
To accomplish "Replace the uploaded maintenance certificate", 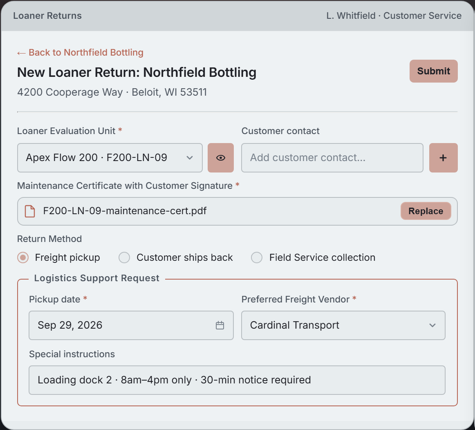I will (x=426, y=211).
